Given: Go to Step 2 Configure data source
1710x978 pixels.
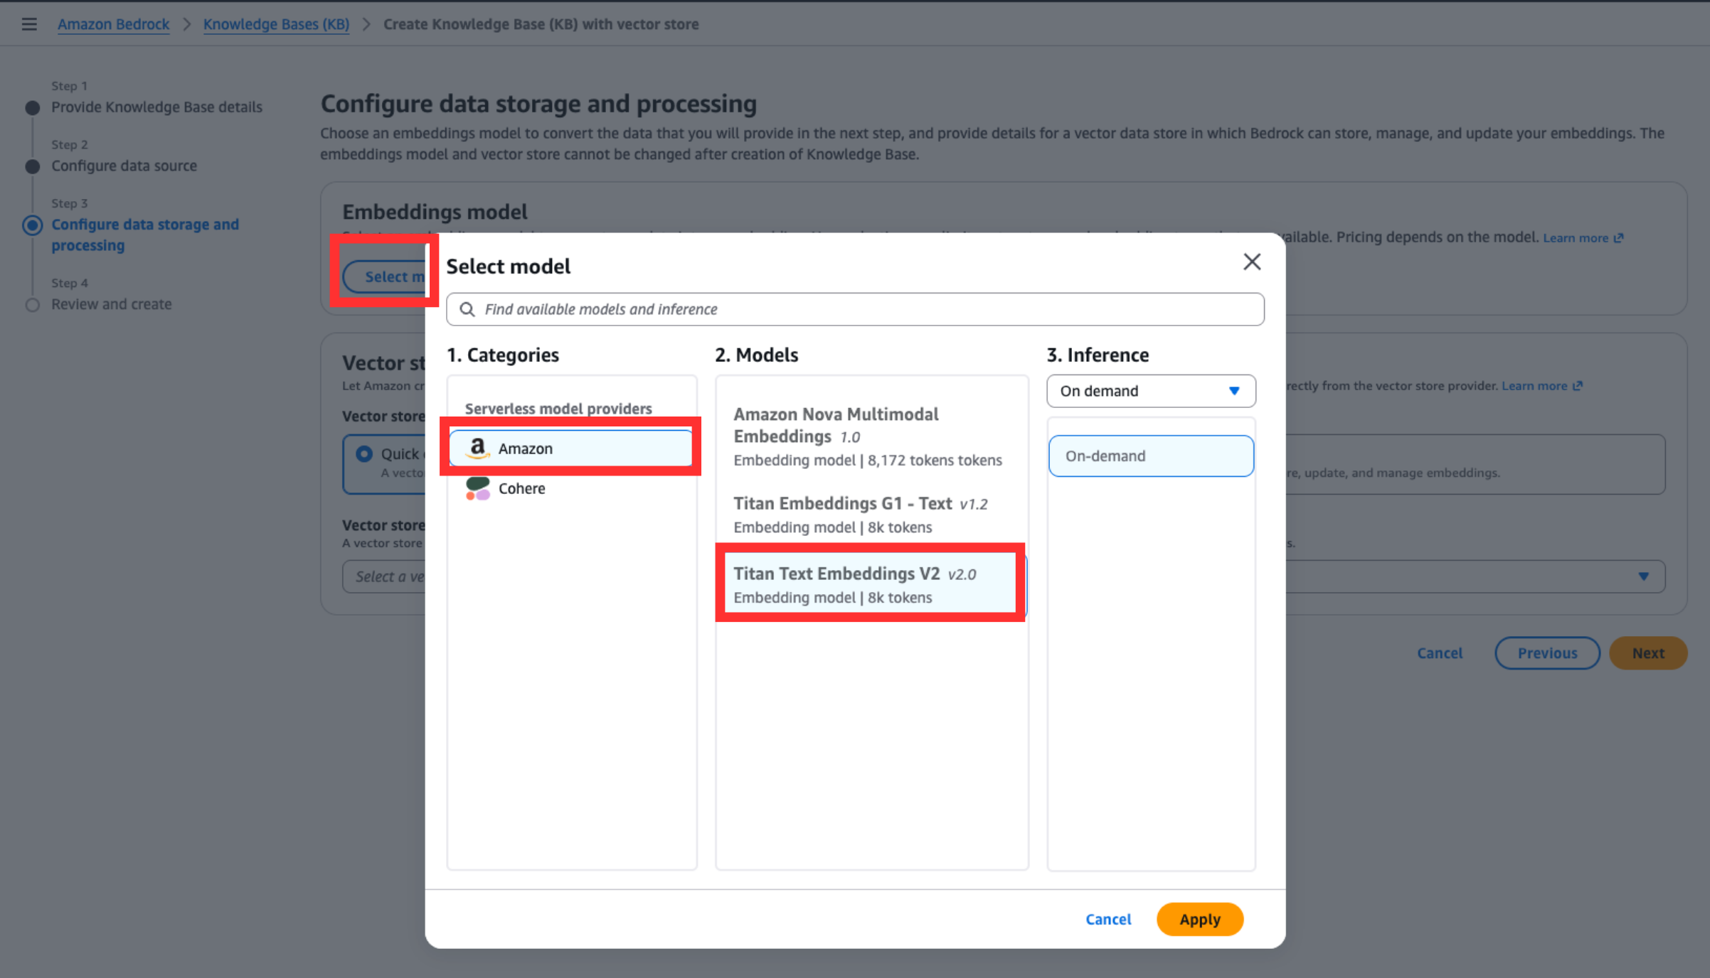Looking at the screenshot, I should (124, 166).
